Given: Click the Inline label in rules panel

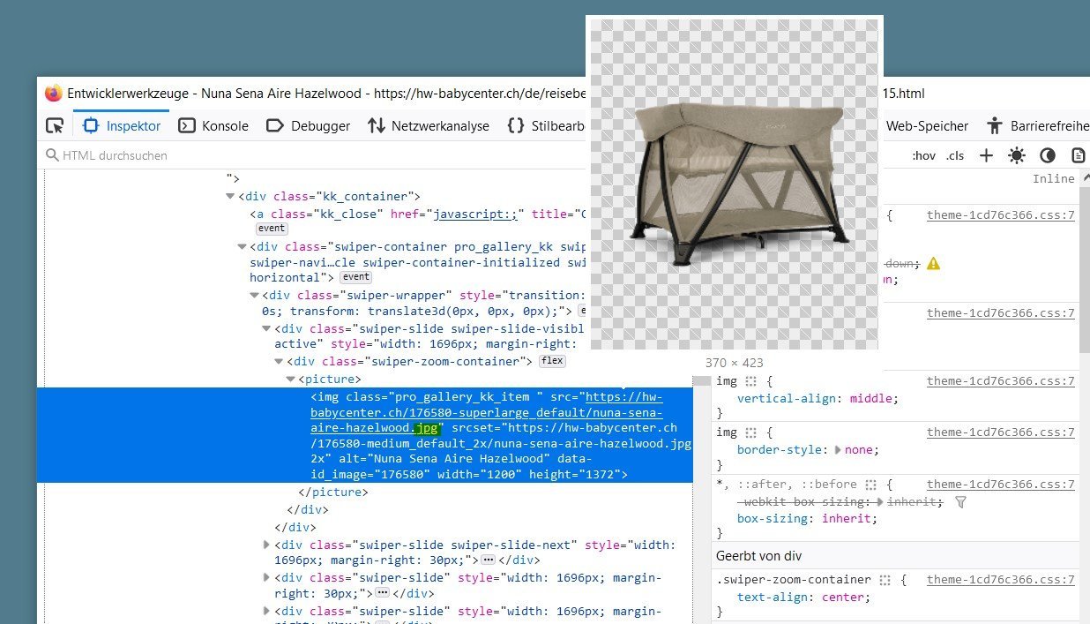Looking at the screenshot, I should [1053, 179].
